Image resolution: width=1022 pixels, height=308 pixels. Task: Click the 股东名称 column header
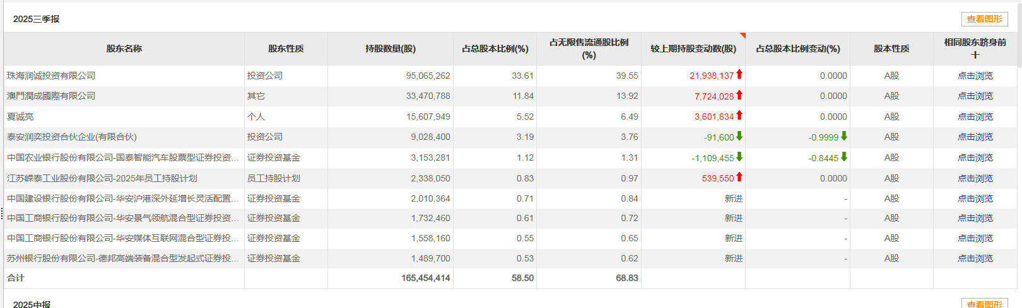click(124, 48)
